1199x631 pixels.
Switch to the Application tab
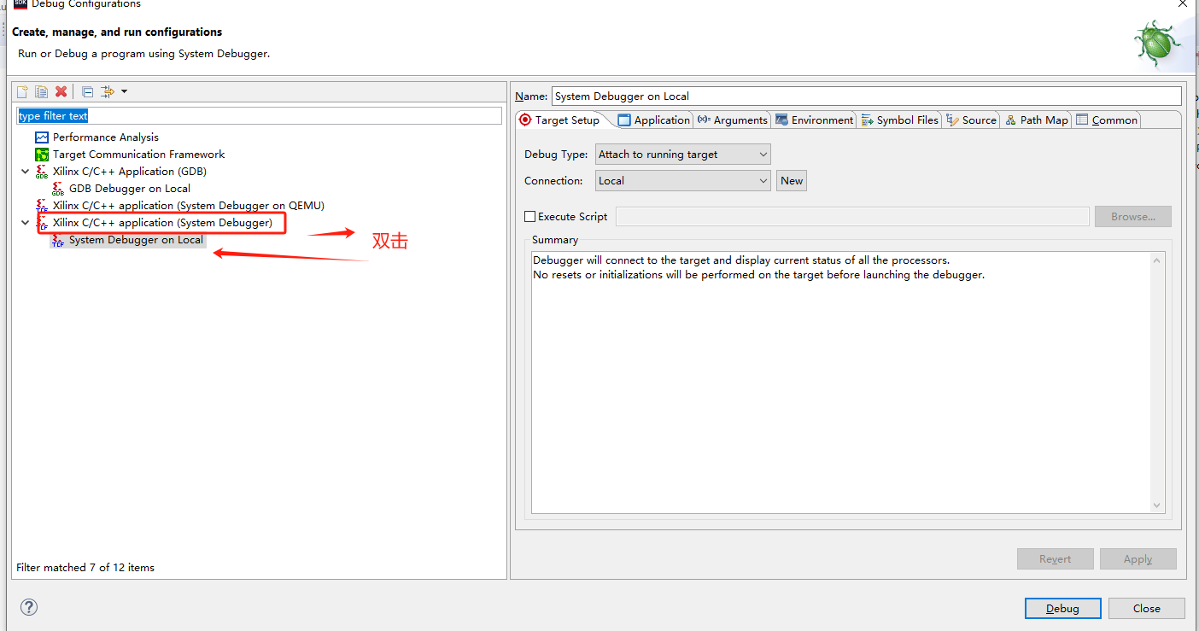point(653,120)
